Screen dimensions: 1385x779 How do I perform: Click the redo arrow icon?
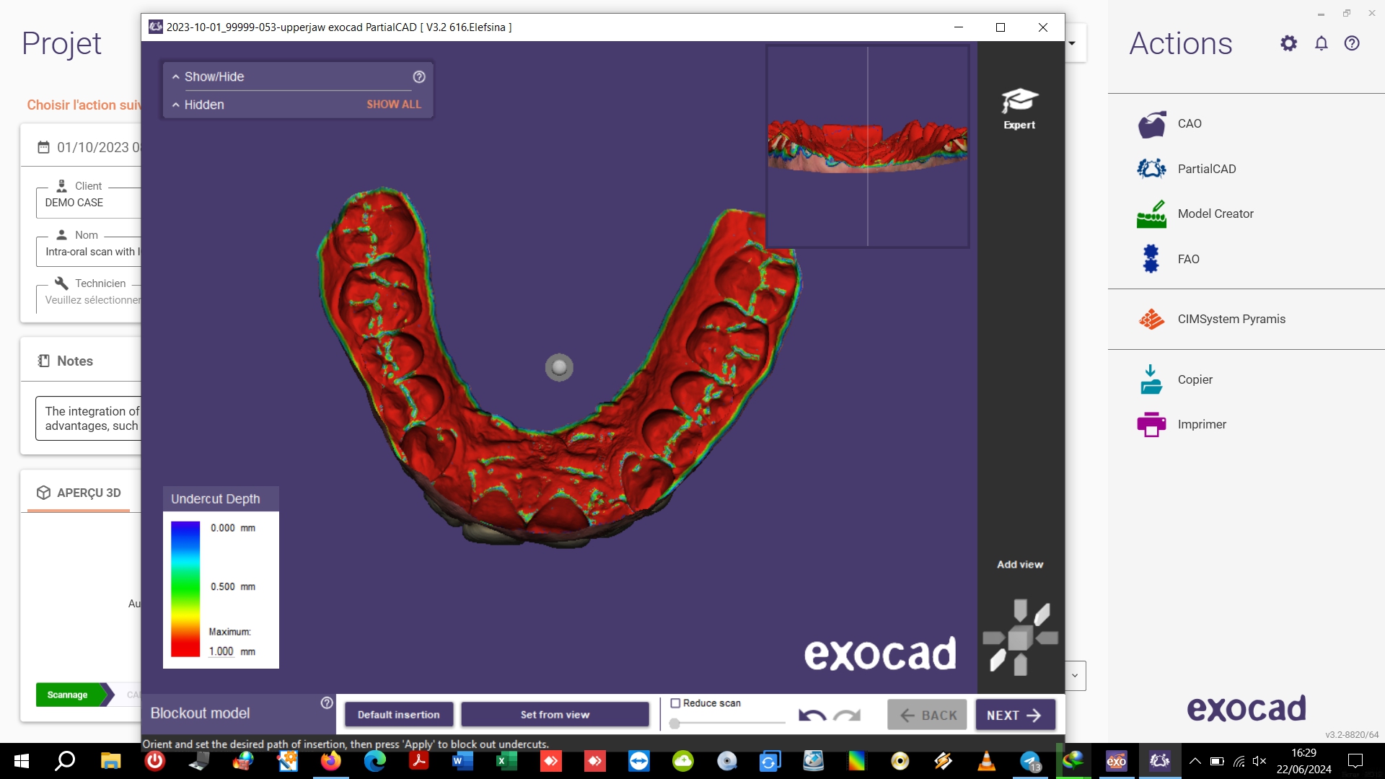pos(847,716)
